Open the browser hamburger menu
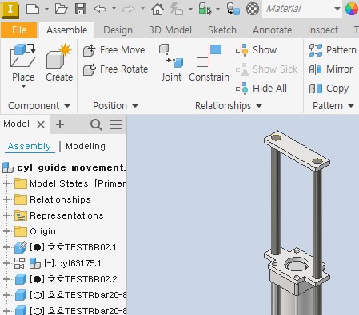359x315 pixels. point(116,124)
